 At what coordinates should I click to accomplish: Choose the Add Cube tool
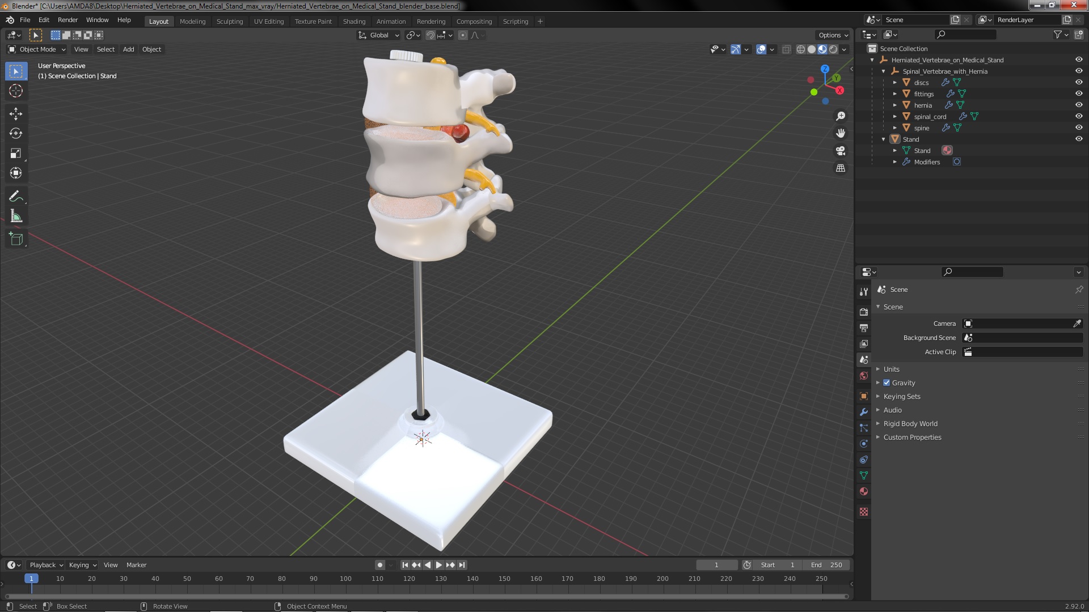point(16,239)
